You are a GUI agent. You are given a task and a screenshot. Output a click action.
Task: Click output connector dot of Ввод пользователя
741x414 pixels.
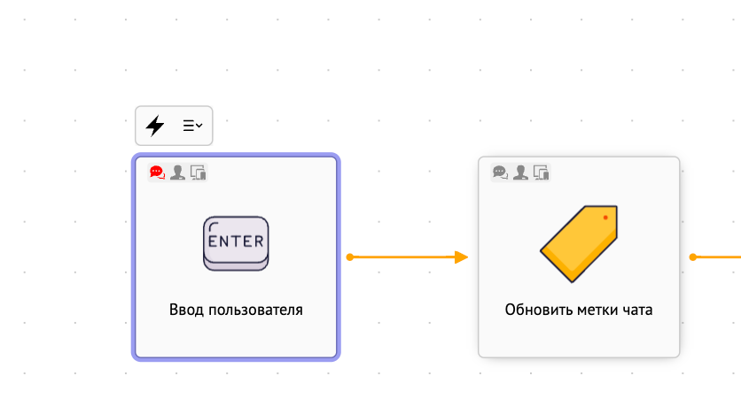(x=350, y=257)
